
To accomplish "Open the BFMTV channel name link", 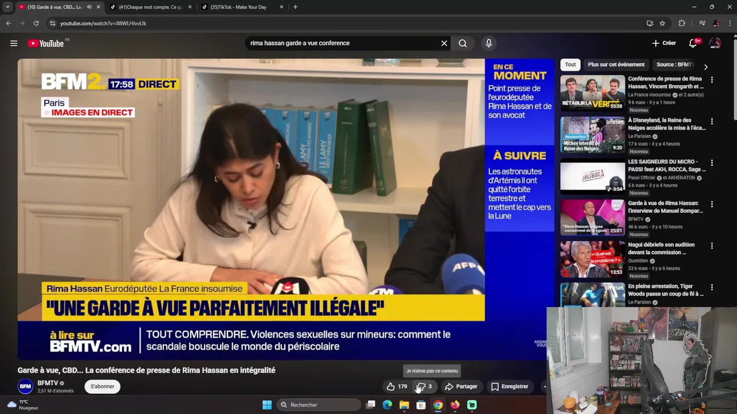I will [48, 383].
